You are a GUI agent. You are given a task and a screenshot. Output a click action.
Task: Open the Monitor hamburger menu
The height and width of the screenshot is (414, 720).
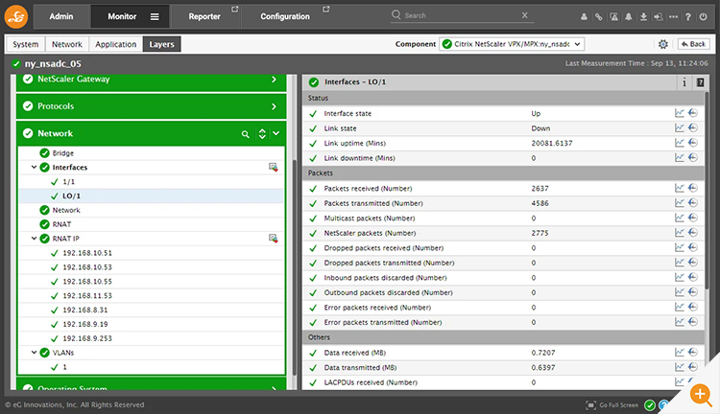155,16
